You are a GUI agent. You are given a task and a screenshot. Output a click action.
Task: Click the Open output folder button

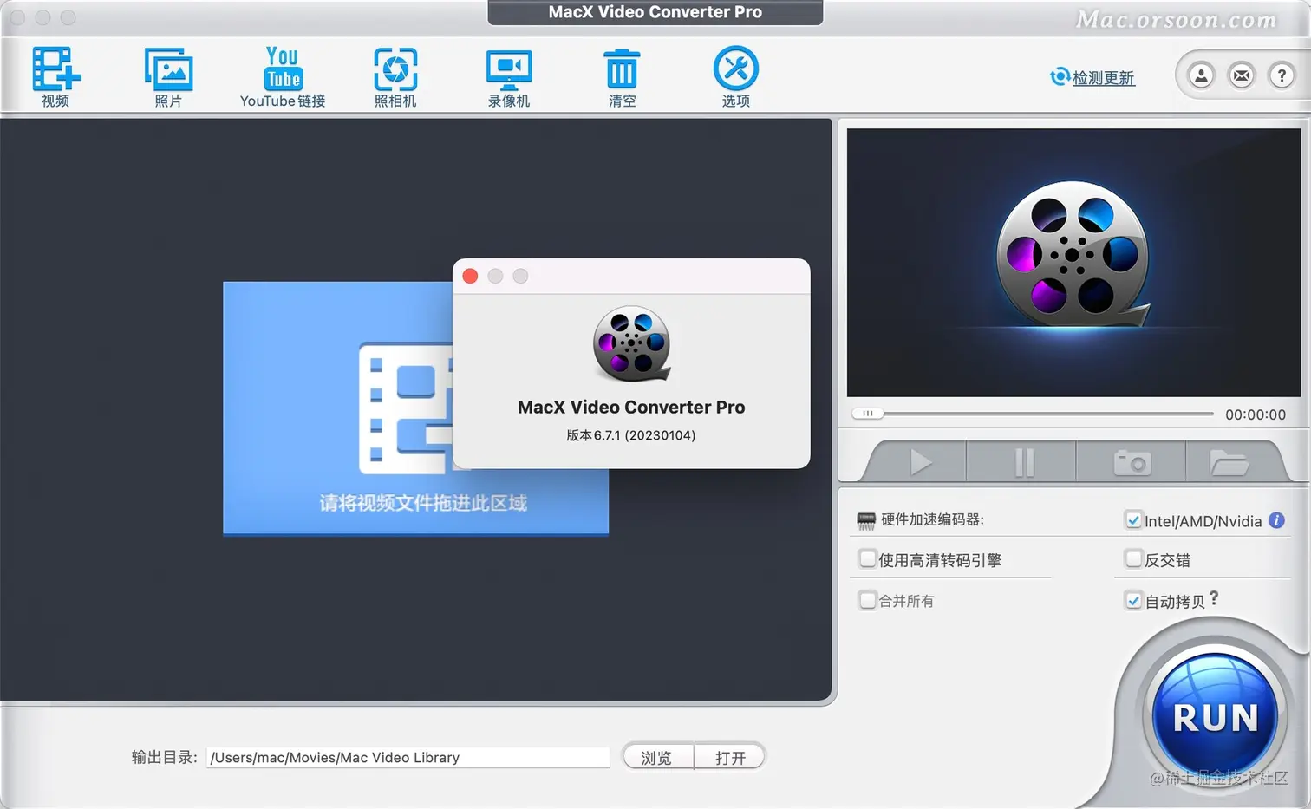(x=730, y=757)
